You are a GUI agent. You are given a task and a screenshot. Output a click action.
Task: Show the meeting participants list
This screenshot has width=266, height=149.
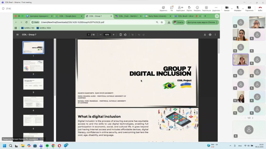pos(180,8)
